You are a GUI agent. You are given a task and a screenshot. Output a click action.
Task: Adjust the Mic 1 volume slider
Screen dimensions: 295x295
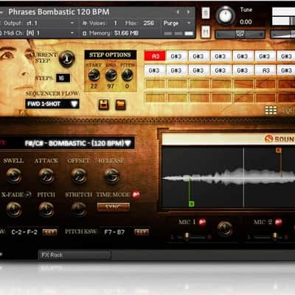coord(187,237)
